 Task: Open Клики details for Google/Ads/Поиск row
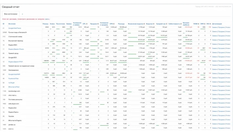point(228,27)
